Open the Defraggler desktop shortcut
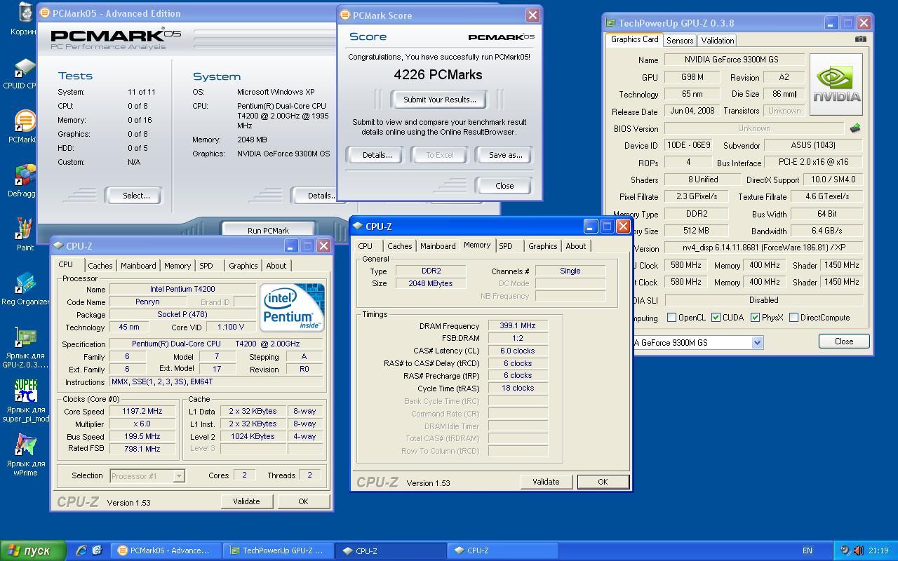Image resolution: width=898 pixels, height=561 pixels. (x=25, y=176)
